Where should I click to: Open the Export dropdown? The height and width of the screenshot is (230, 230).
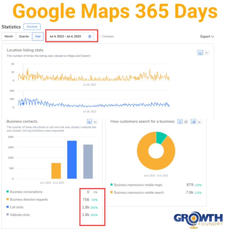click(x=207, y=36)
